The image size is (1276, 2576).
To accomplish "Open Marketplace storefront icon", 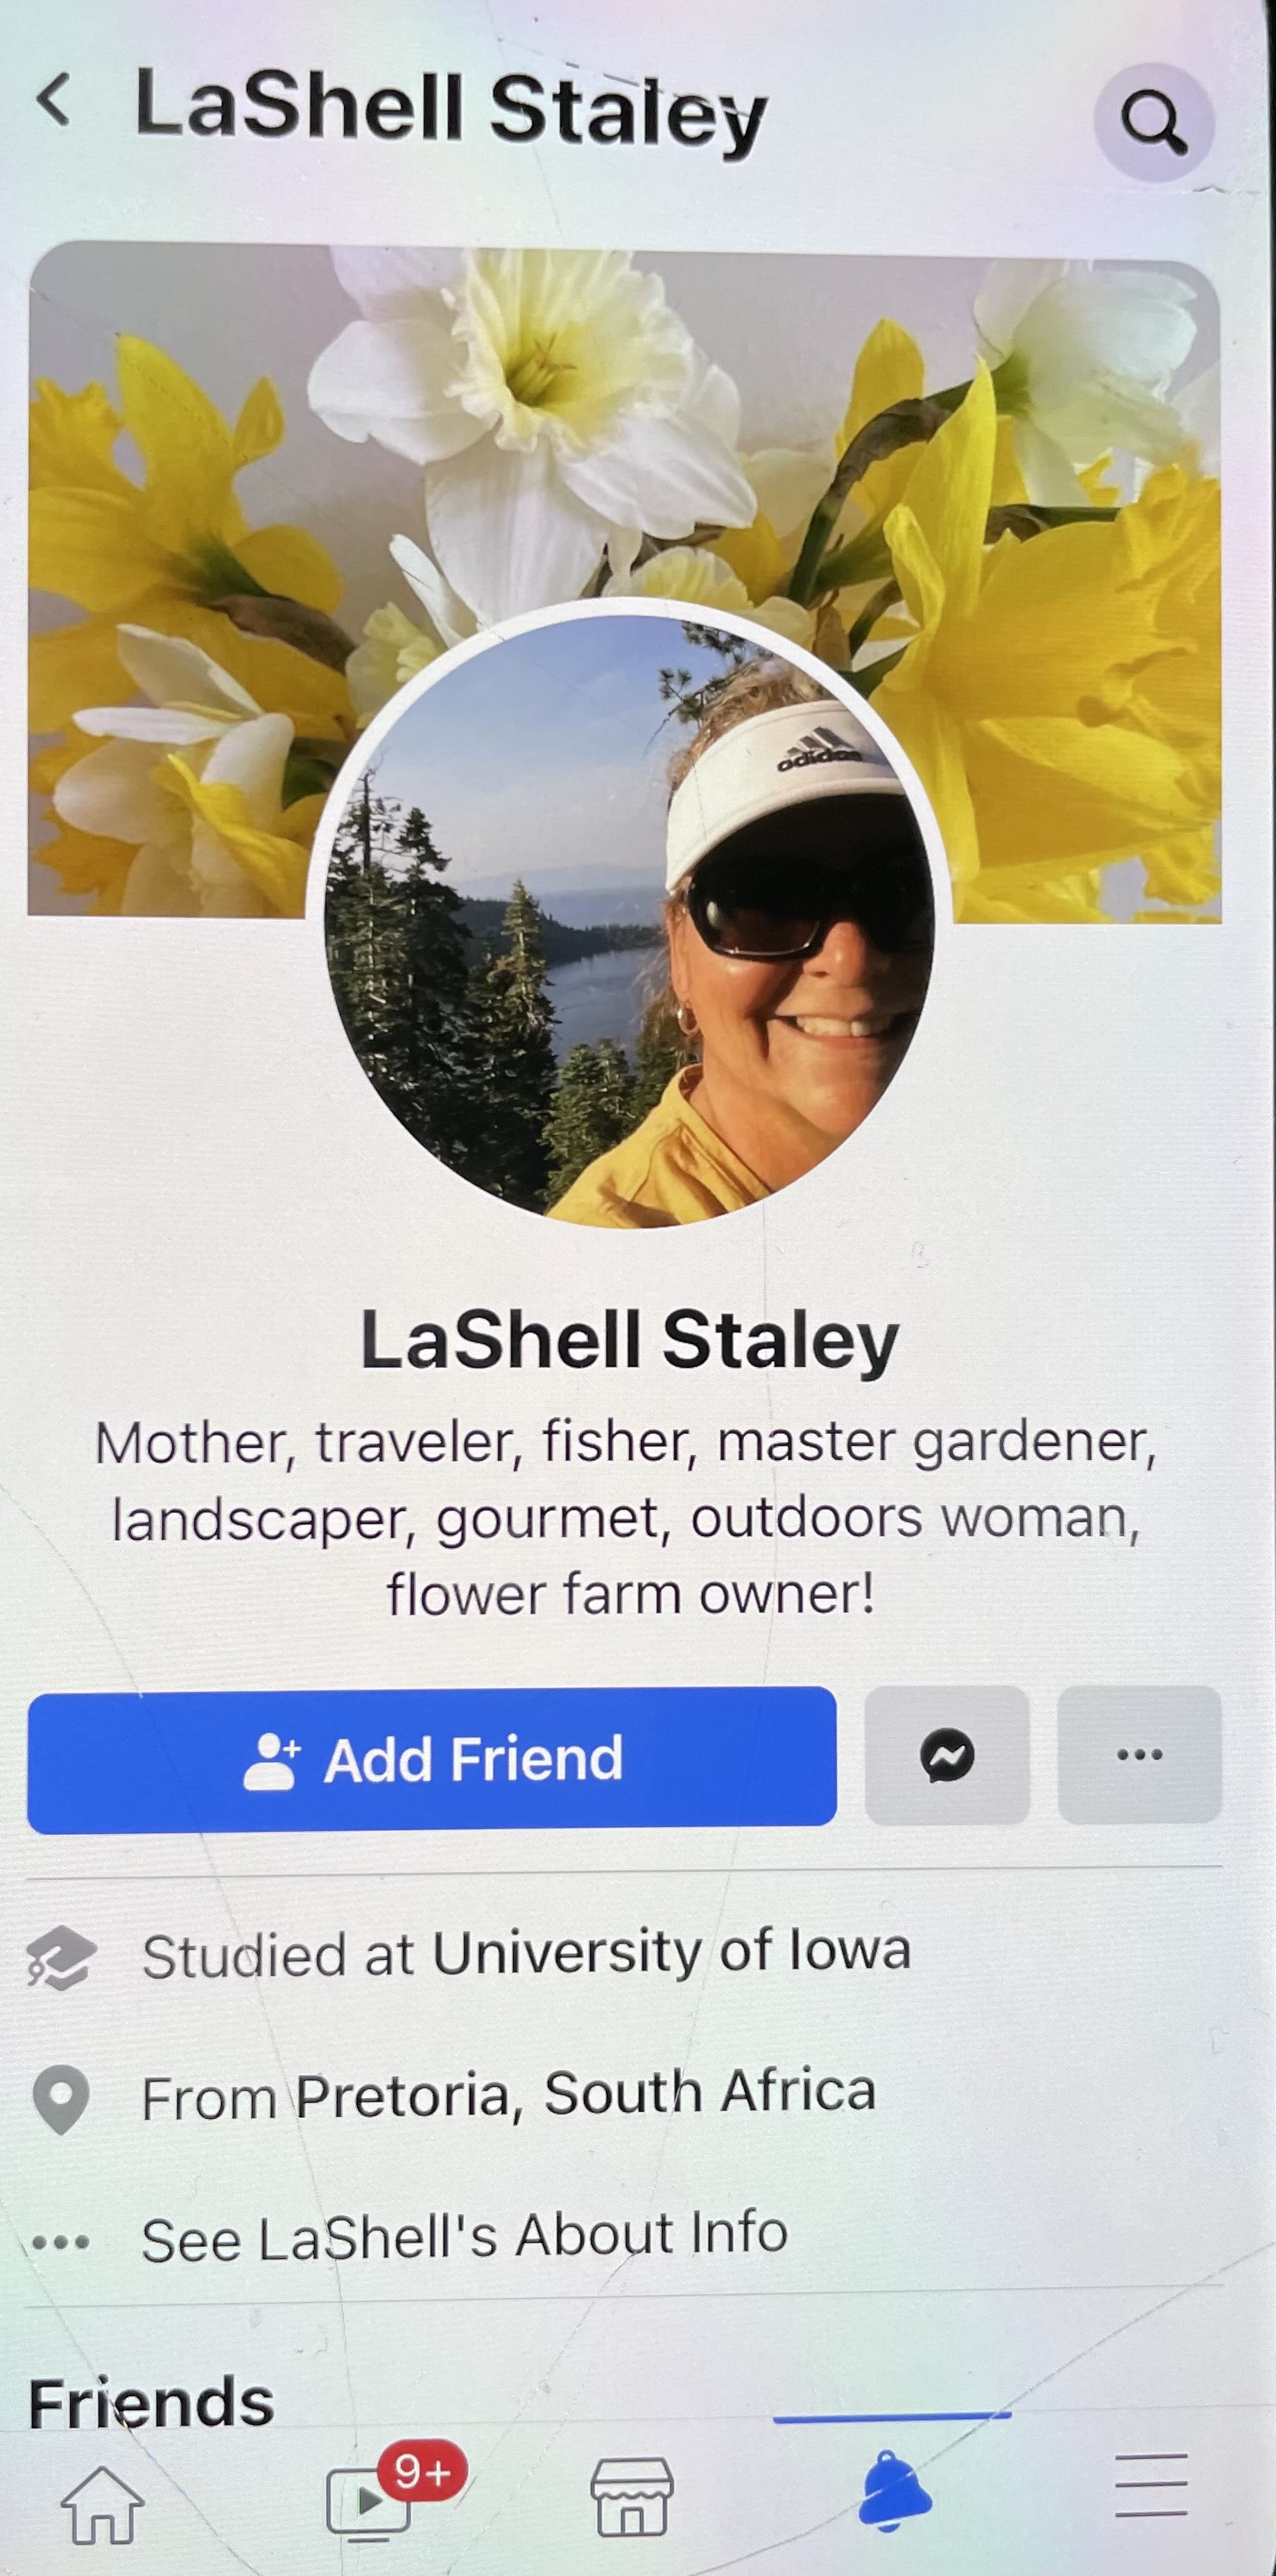I will pyautogui.click(x=632, y=2497).
